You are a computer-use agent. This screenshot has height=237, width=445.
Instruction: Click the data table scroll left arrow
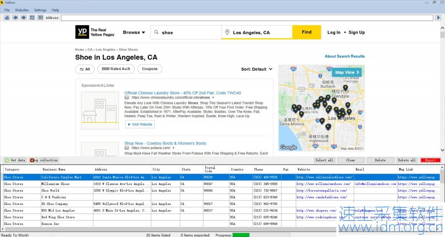(3, 229)
